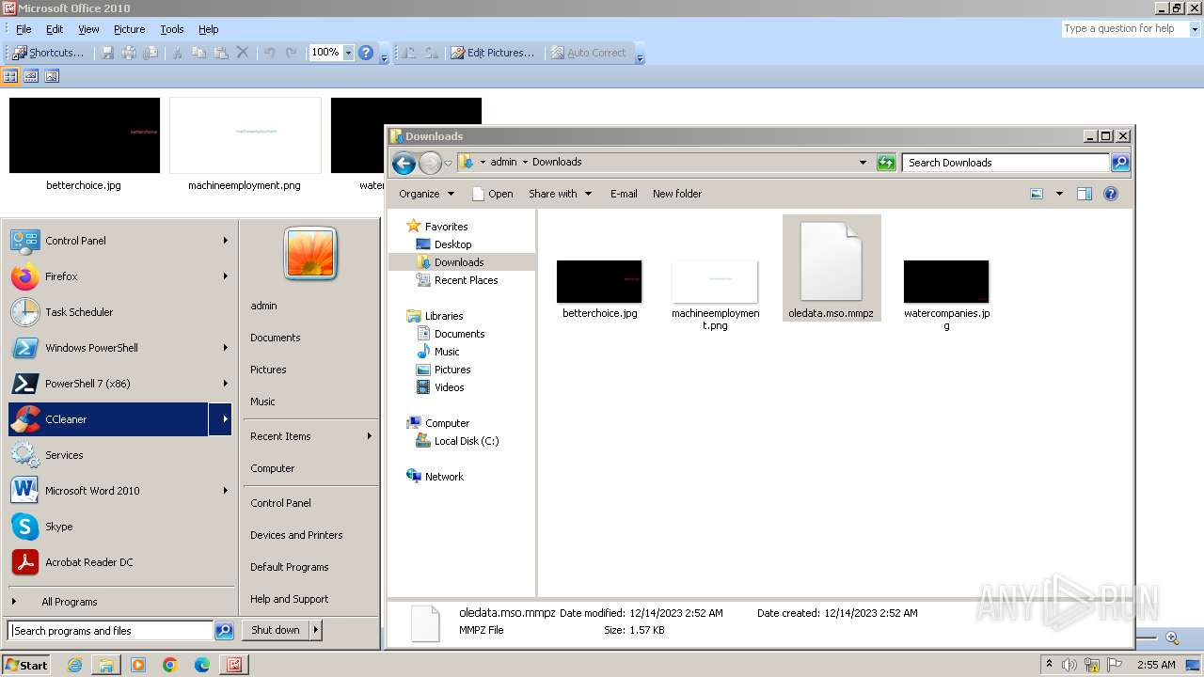The width and height of the screenshot is (1204, 677).
Task: Expand the CCleaner submenu arrow
Action: (x=221, y=419)
